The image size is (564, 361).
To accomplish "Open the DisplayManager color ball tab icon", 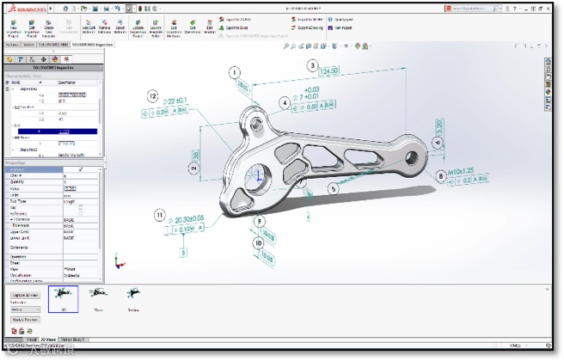I will click(x=55, y=59).
